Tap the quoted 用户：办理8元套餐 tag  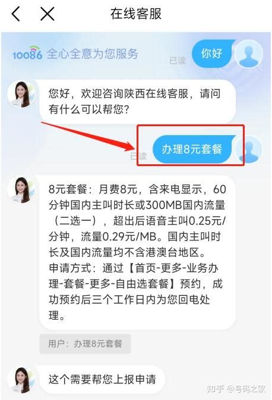(86, 343)
